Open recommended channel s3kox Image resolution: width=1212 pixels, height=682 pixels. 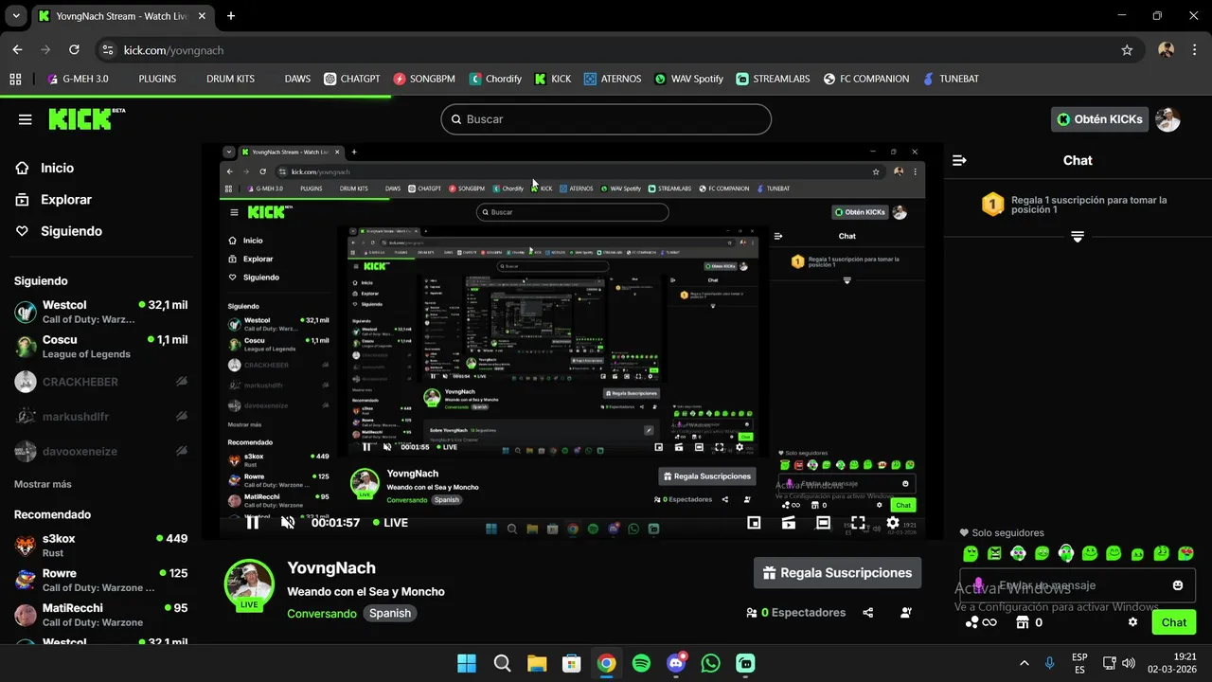click(x=100, y=545)
